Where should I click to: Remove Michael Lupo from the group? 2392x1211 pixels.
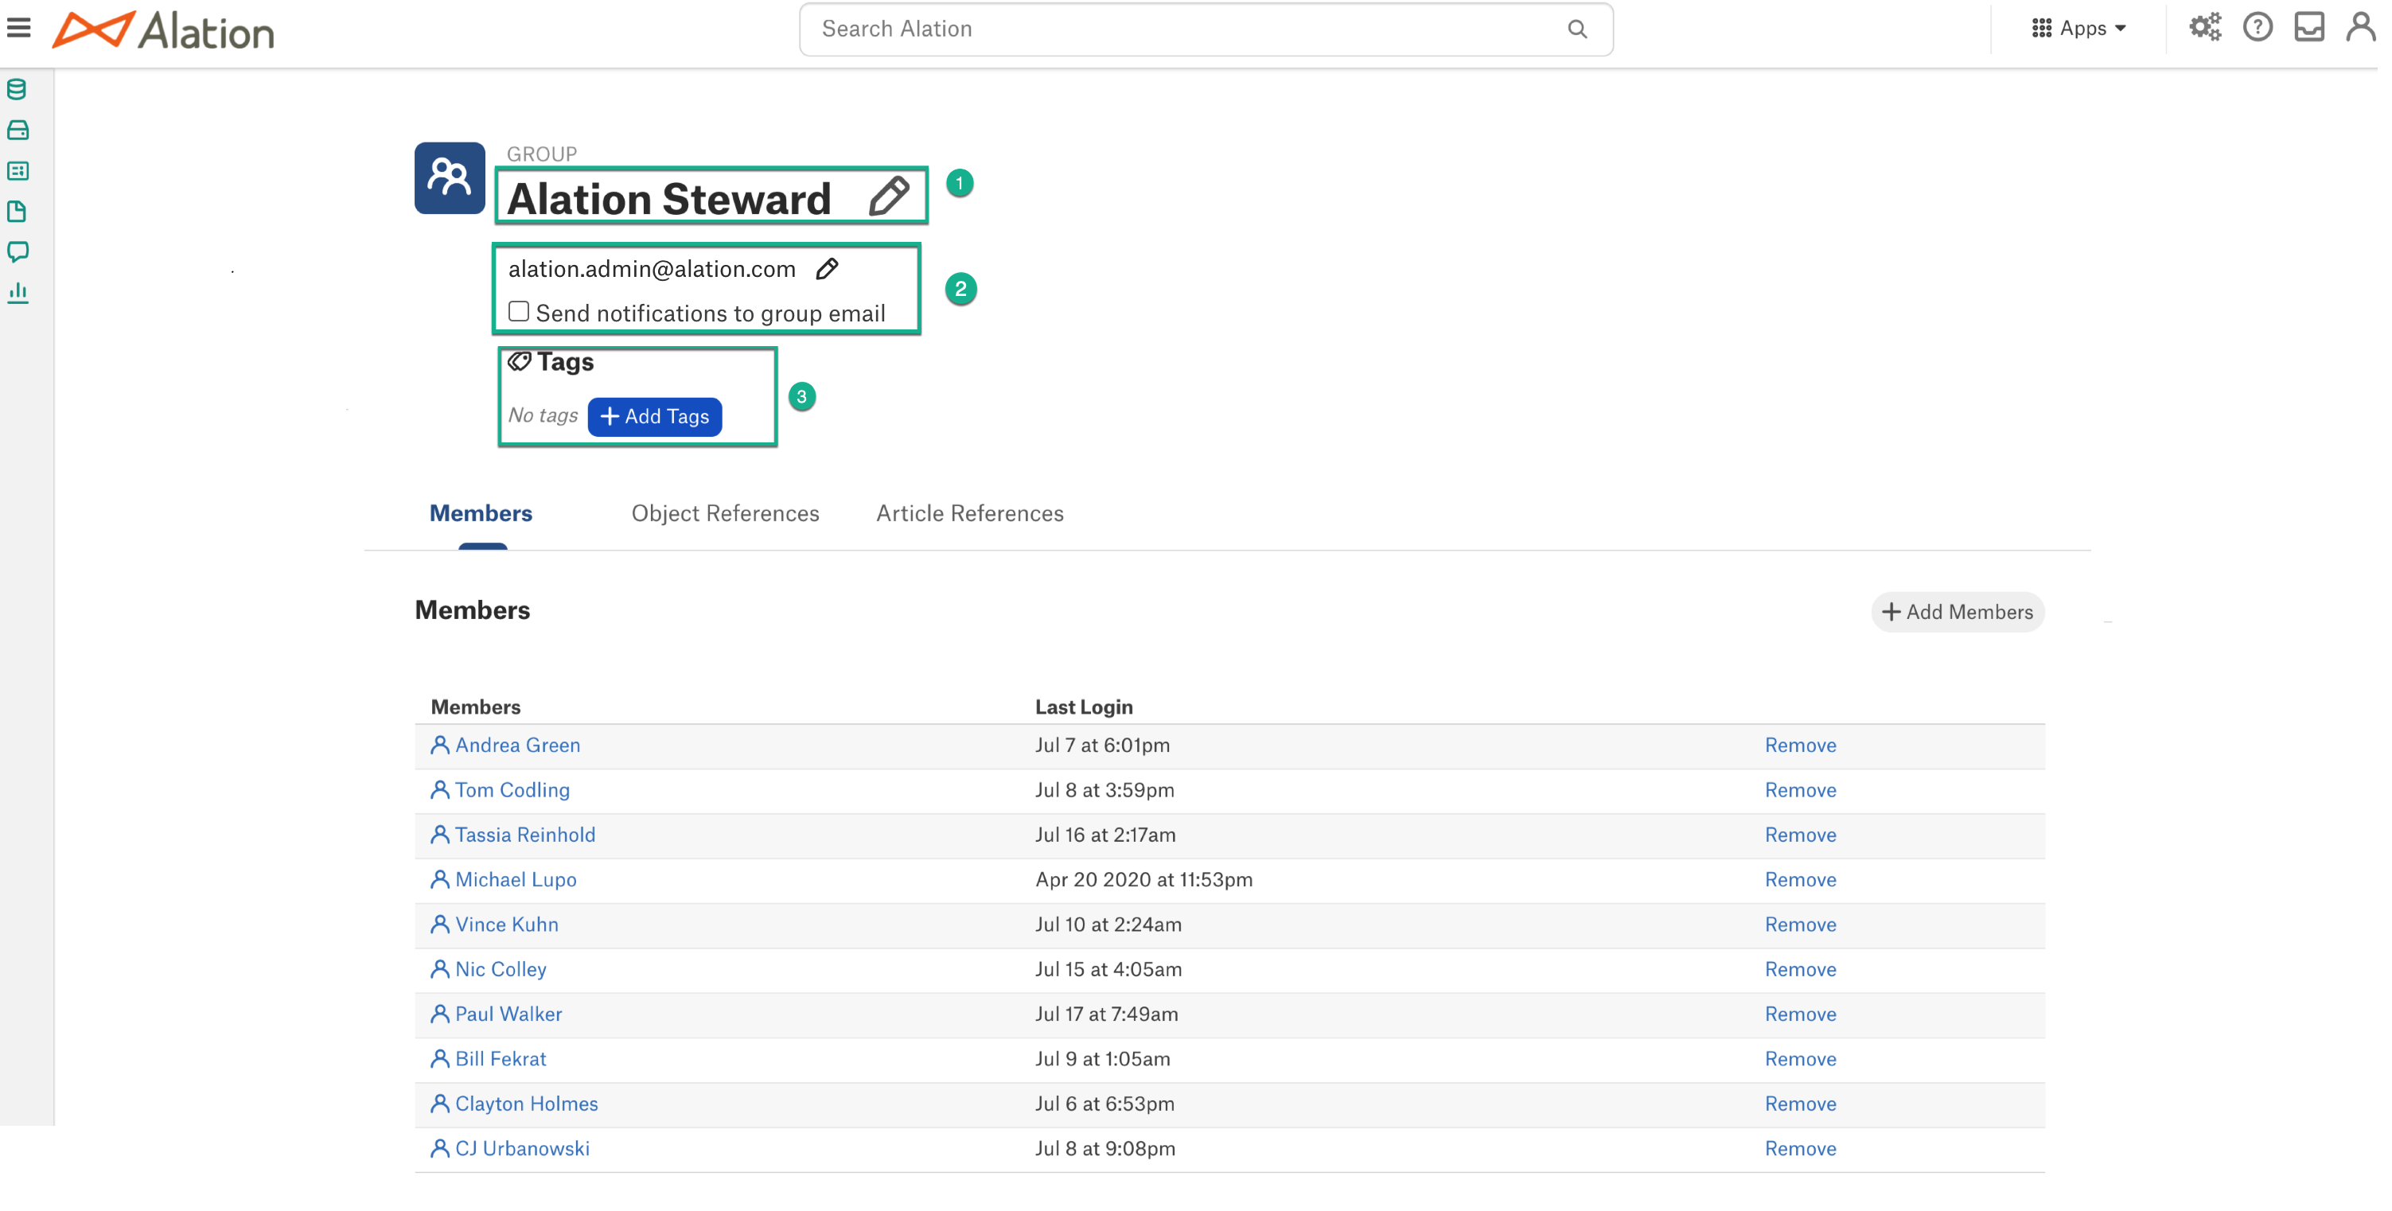pos(1800,879)
